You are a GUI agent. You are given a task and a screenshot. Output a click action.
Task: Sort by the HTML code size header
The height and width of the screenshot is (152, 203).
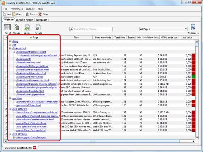click(169, 38)
